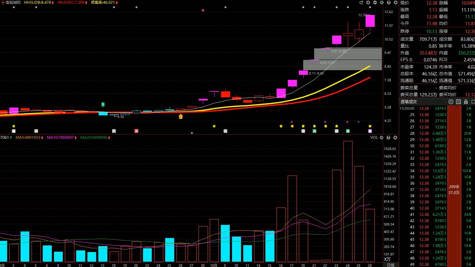Viewport: 475px width, 267px height.
Task: Click the green notice badge at date 21
Action: point(314,131)
